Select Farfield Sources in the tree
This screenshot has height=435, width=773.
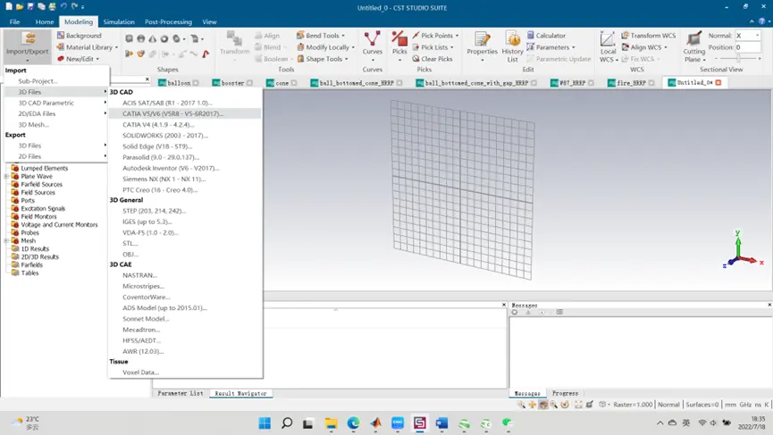point(41,184)
